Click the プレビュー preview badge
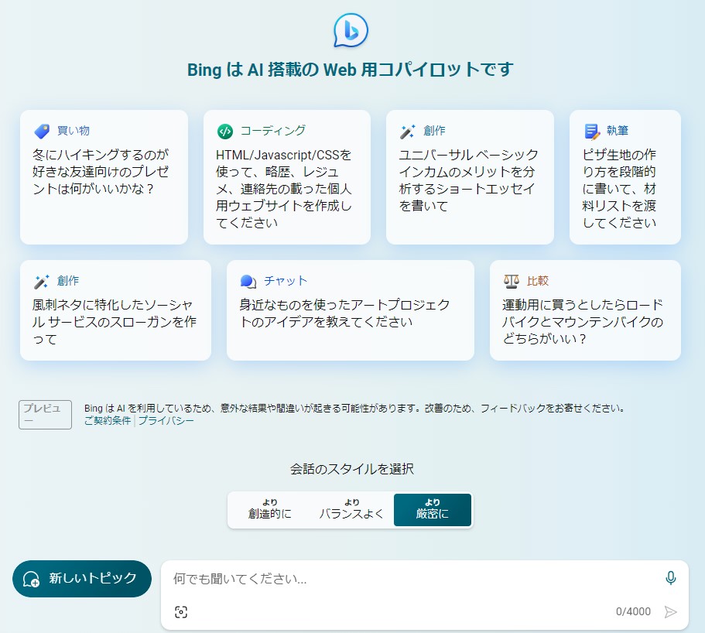705x633 pixels. point(45,414)
